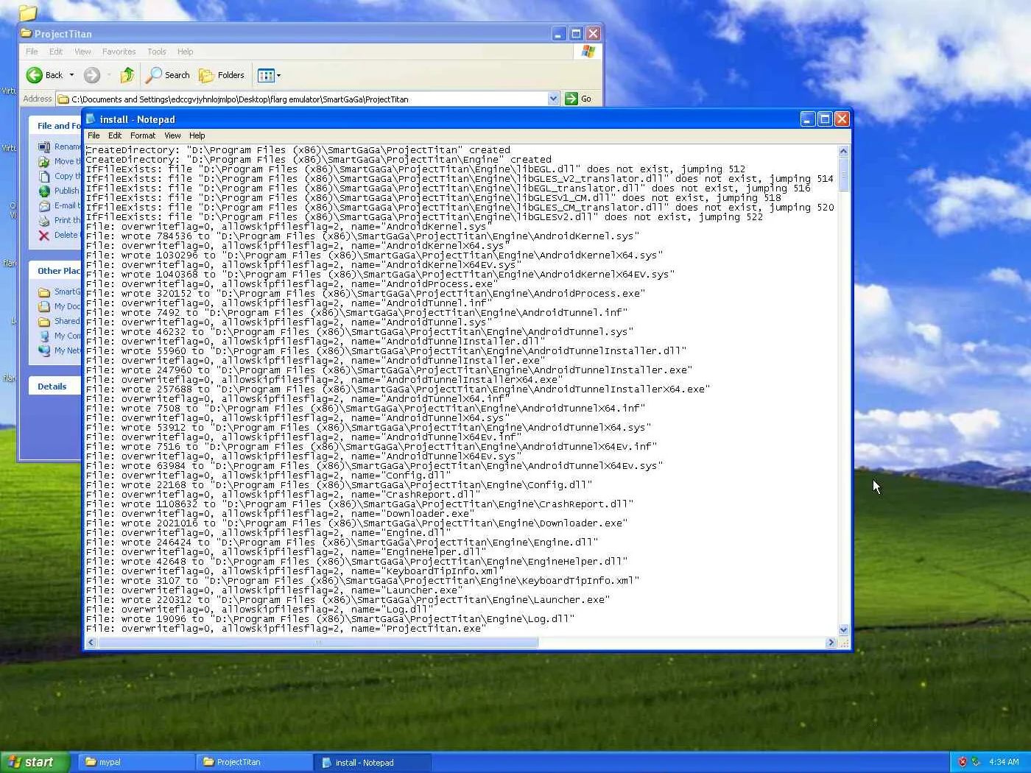Screen dimensions: 1031x773
Task: Collapse the File and Folder Tasks header
Action: [x=55, y=126]
